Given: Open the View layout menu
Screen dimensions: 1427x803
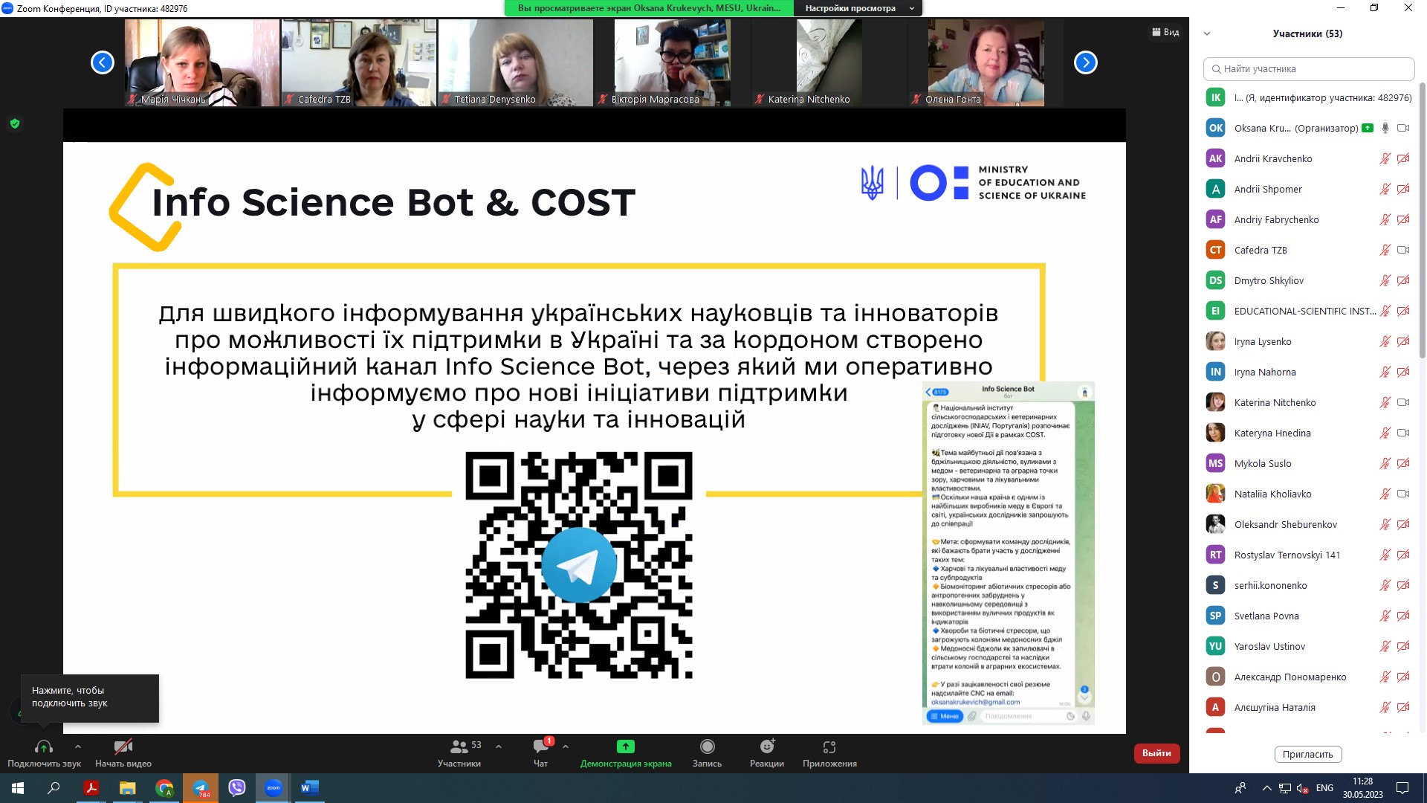Looking at the screenshot, I should coord(1165,32).
